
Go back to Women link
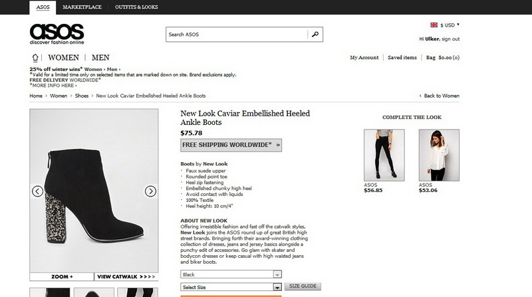441,96
